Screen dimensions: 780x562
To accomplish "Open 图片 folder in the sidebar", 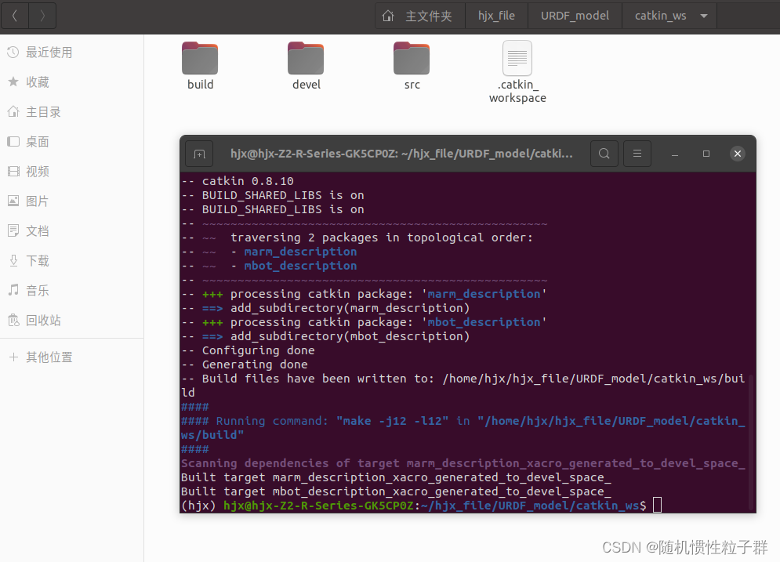I will coord(71,201).
